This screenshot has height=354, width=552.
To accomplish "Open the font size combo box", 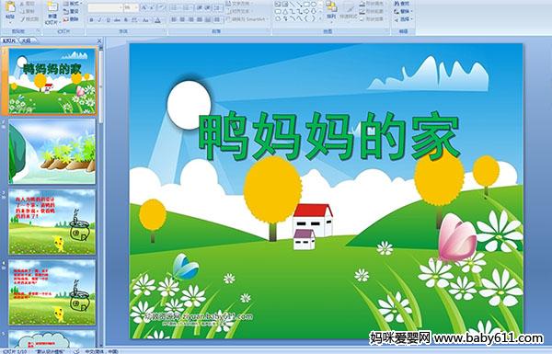I will (x=131, y=7).
